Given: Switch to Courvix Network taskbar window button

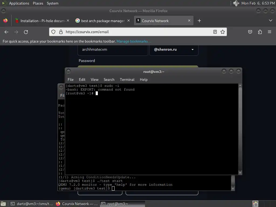Looking at the screenshot, I should click(77, 204).
